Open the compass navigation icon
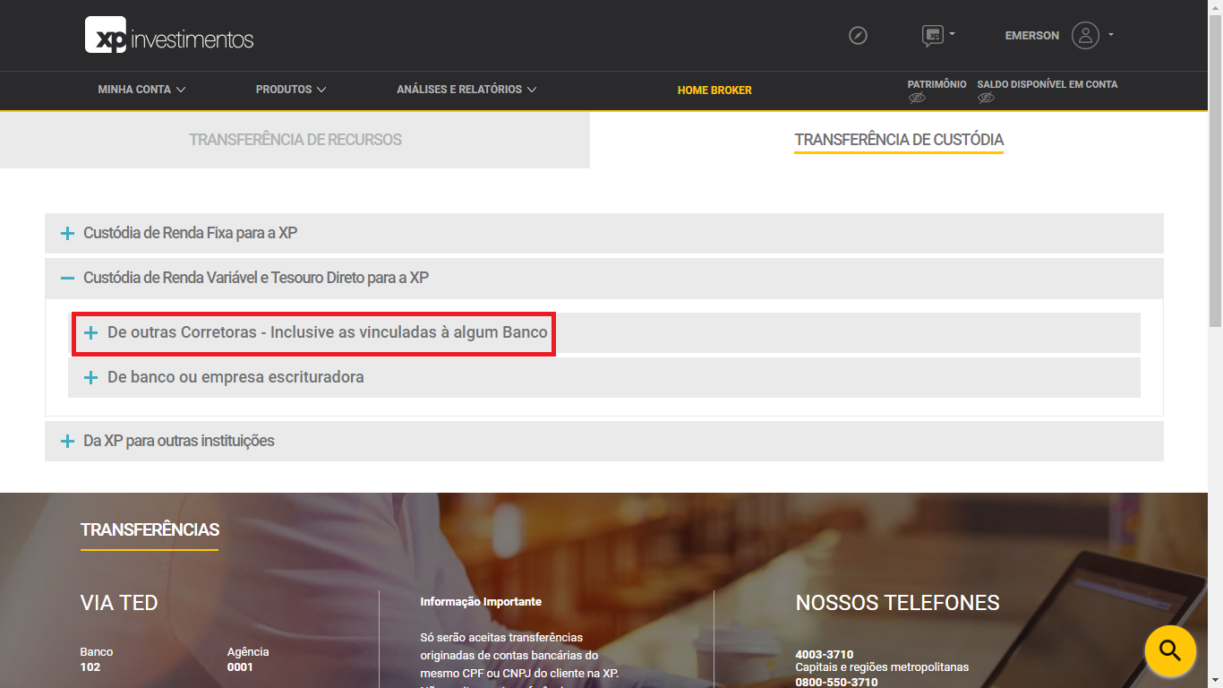Screen dimensions: 1223x688 [x=858, y=36]
